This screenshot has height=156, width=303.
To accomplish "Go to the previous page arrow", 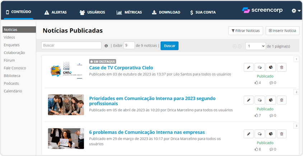I will pos(234,46).
